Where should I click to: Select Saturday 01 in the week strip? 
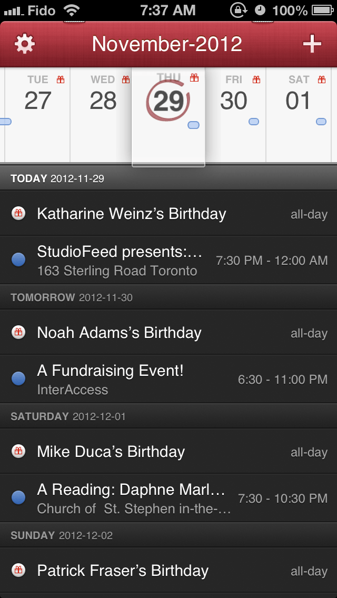[299, 100]
